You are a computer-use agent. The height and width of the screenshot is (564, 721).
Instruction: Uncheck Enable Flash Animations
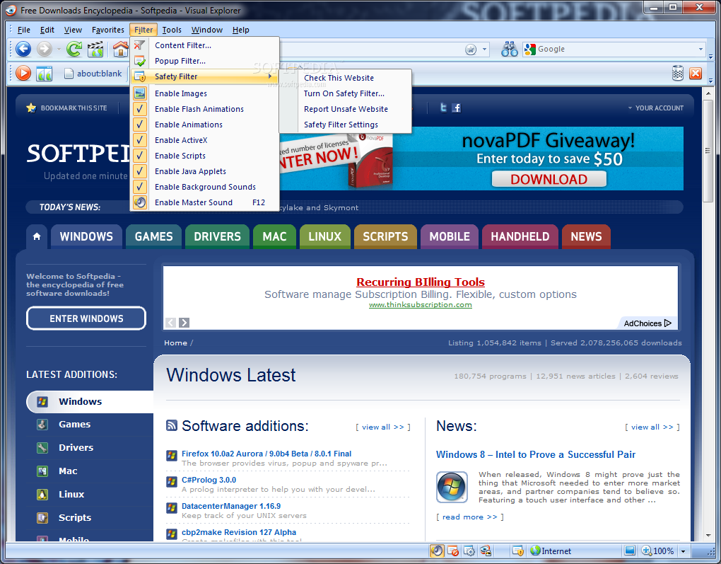(204, 109)
